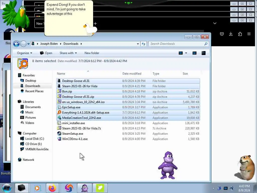Viewport: 257px width, 193px height.
Task: Open Desktop in the navigation pane
Action: click(x=30, y=81)
